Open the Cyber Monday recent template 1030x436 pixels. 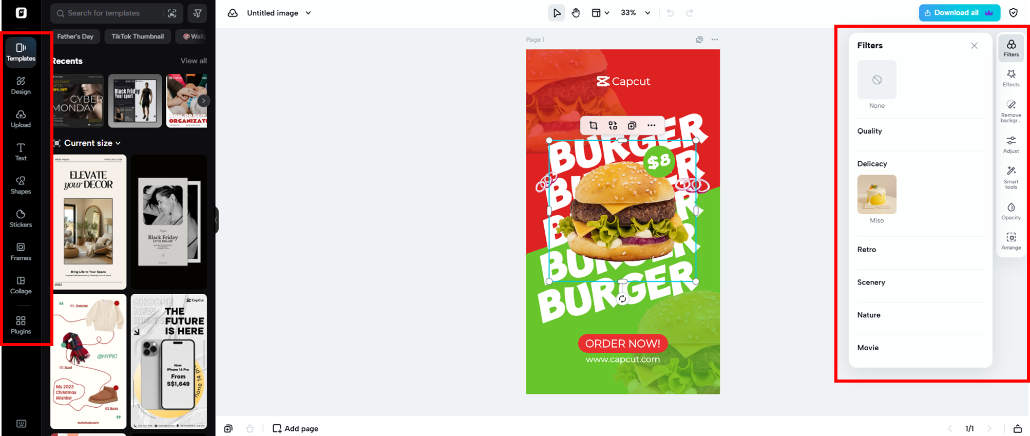point(79,101)
